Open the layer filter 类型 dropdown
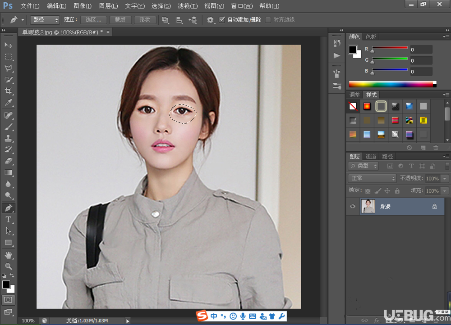Image resolution: width=451 pixels, height=325 pixels. pyautogui.click(x=363, y=166)
